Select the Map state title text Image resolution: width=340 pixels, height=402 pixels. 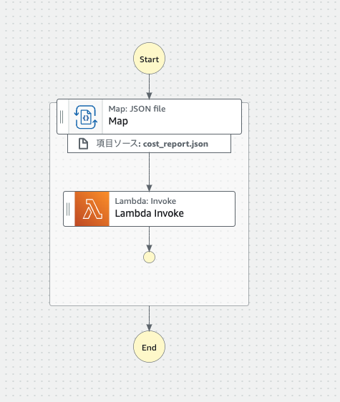[118, 122]
